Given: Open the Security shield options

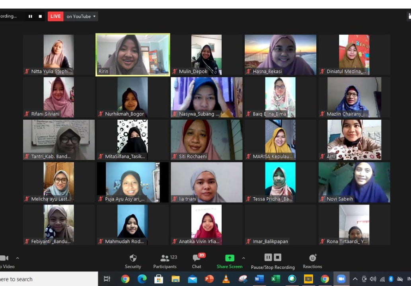Looking at the screenshot, I should pos(133,261).
